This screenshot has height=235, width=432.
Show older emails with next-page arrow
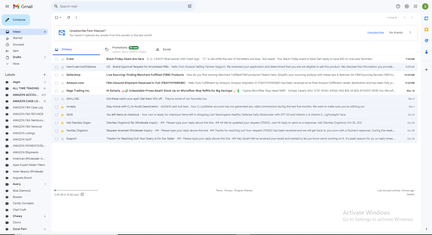[412, 18]
